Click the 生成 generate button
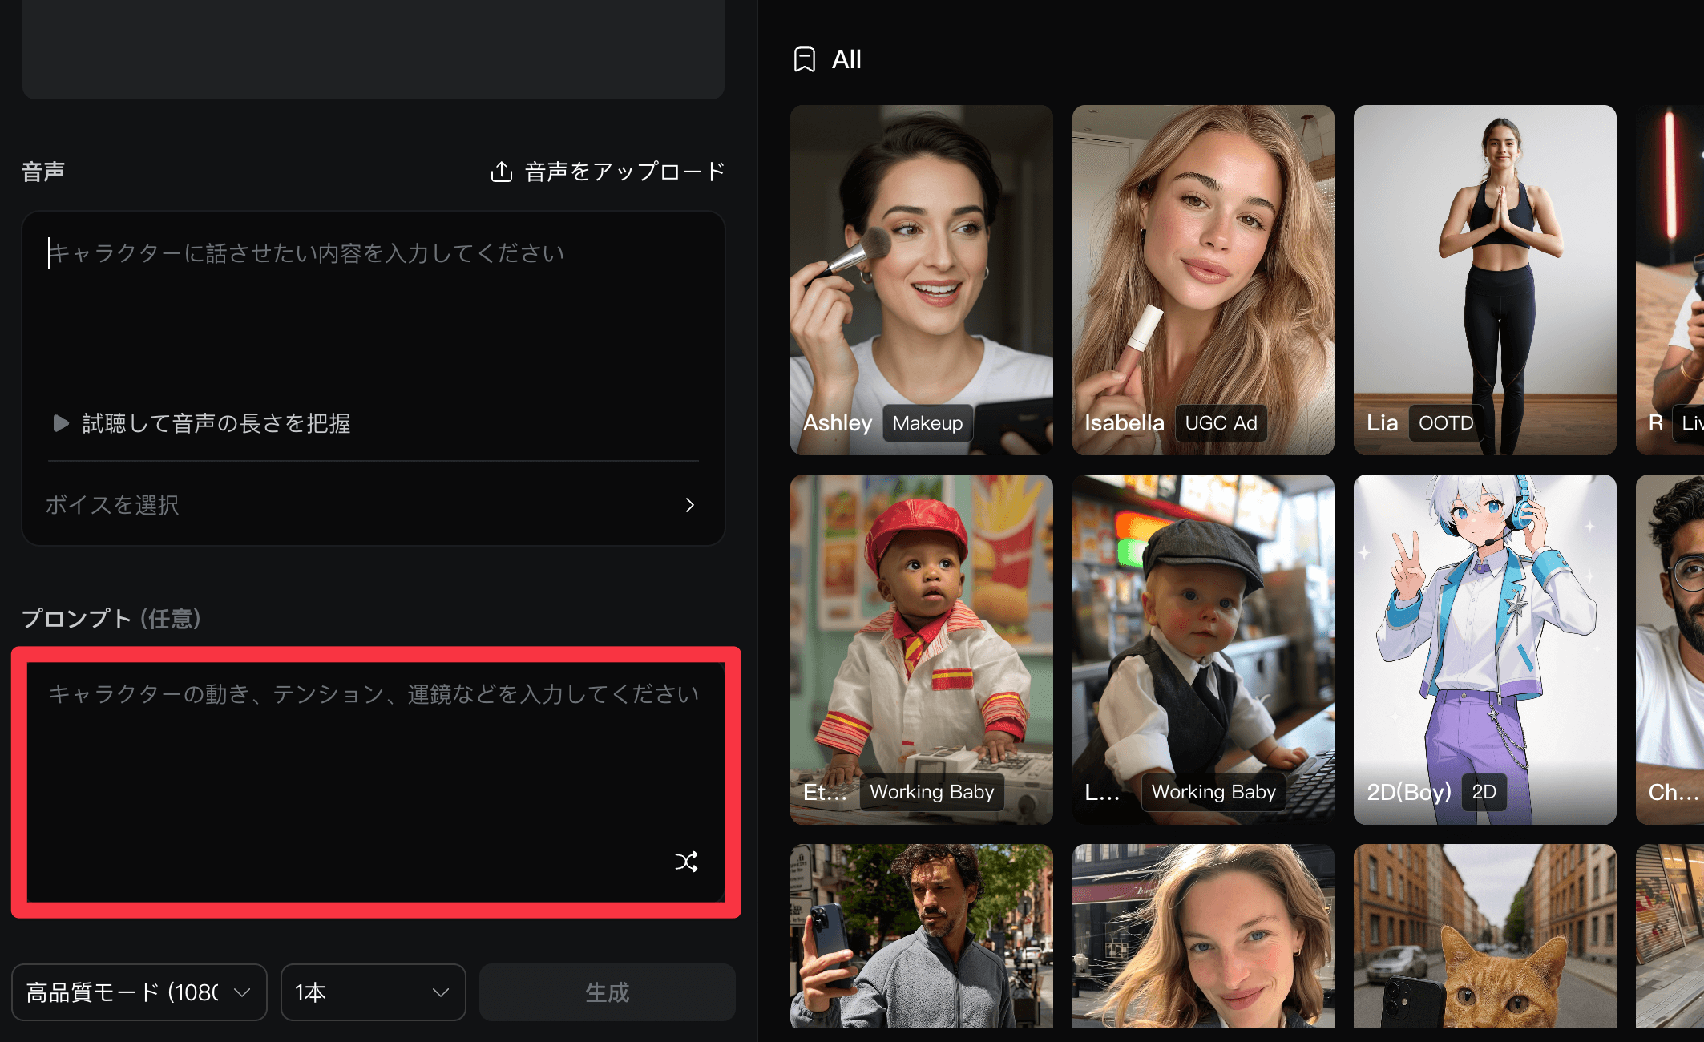Image resolution: width=1704 pixels, height=1042 pixels. [x=607, y=992]
